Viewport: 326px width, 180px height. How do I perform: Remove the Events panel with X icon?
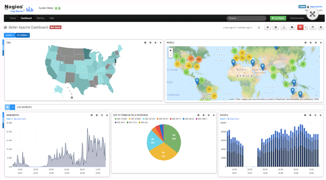(x=320, y=115)
